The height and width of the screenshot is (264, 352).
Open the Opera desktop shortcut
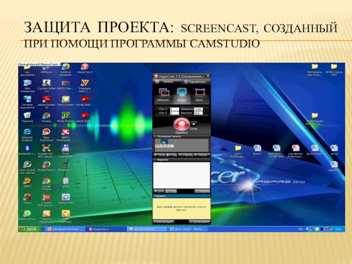[x=27, y=199]
